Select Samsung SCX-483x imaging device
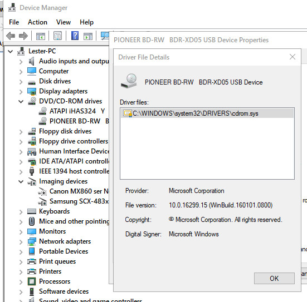 (x=79, y=201)
